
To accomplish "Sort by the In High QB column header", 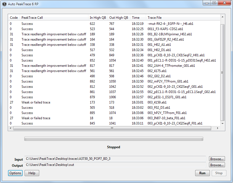I will coord(98,18).
